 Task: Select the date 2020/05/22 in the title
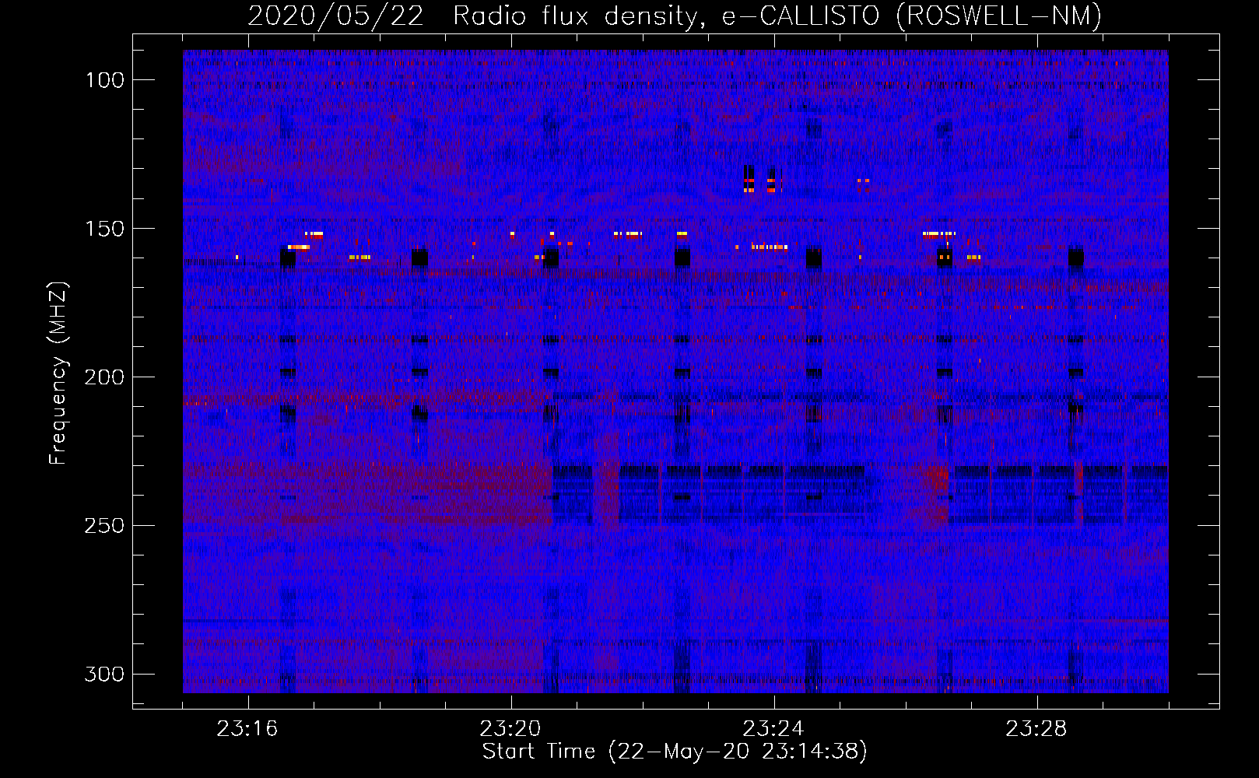(x=336, y=16)
